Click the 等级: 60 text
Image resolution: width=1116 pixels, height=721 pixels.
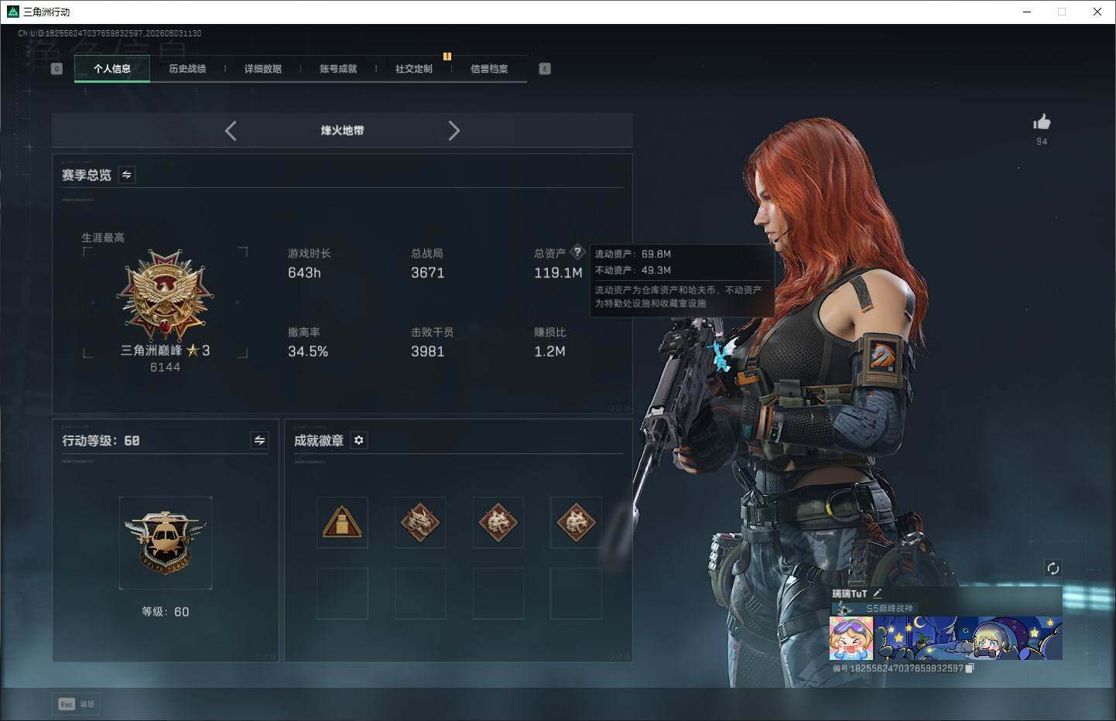(166, 612)
